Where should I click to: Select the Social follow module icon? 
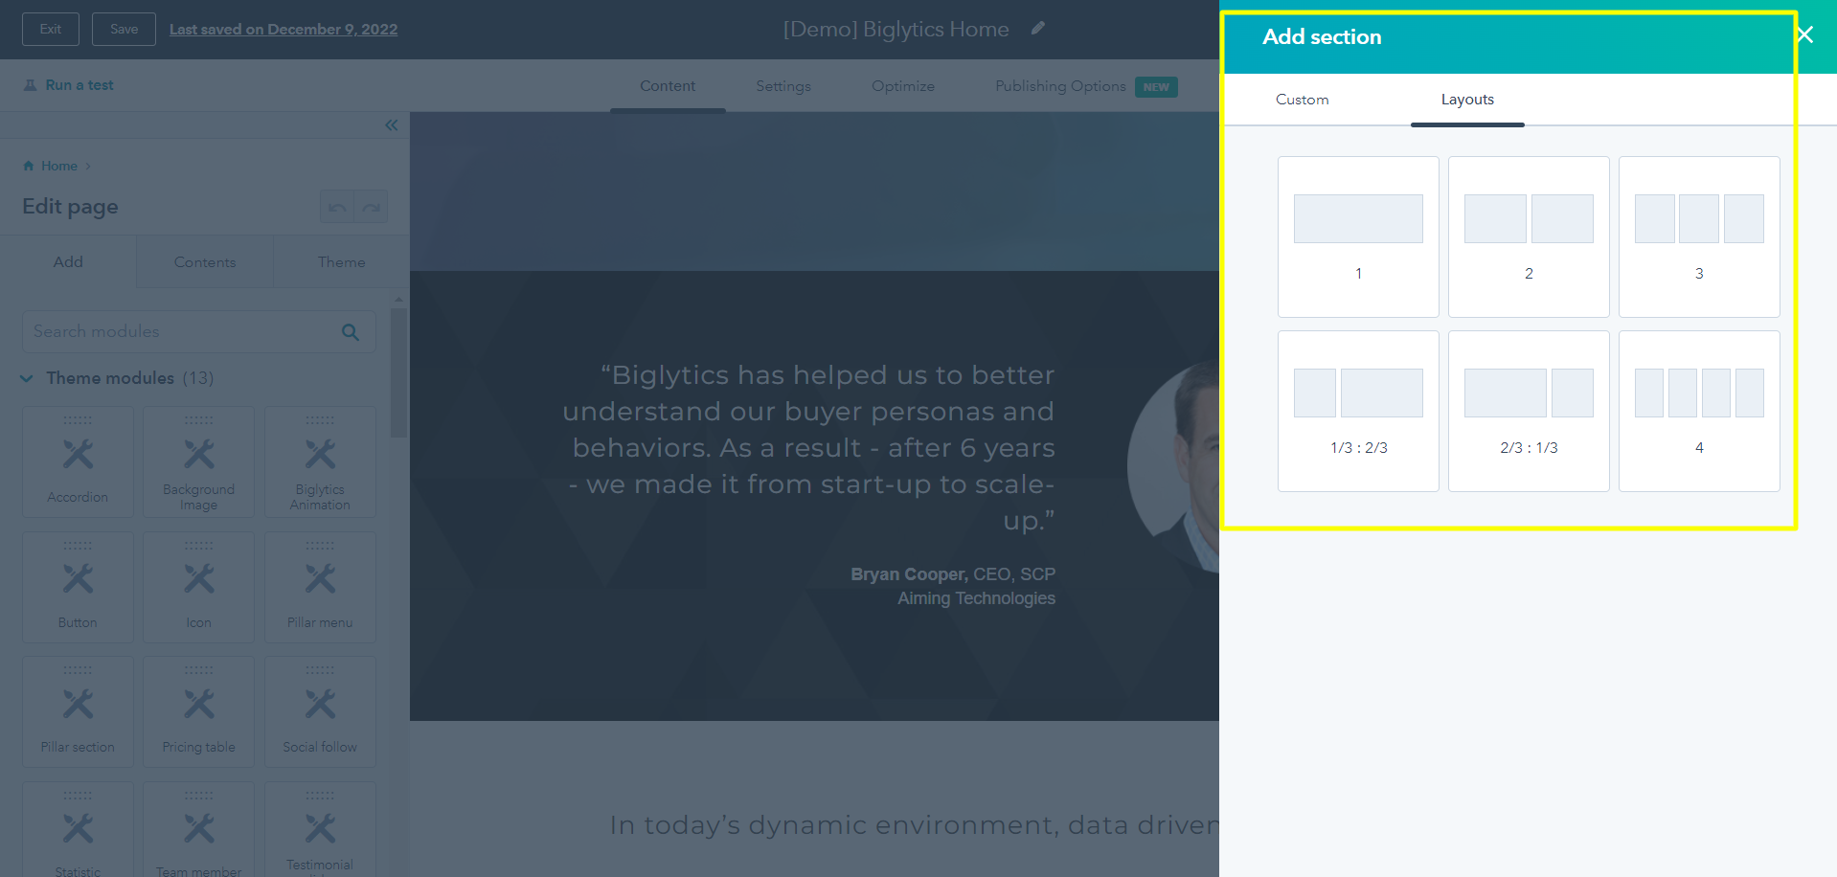[x=320, y=704]
